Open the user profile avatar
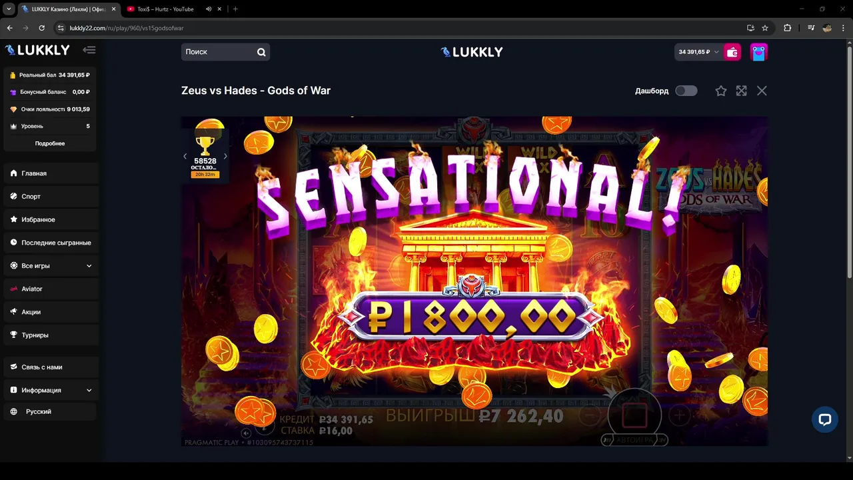Image resolution: width=853 pixels, height=480 pixels. (x=759, y=52)
